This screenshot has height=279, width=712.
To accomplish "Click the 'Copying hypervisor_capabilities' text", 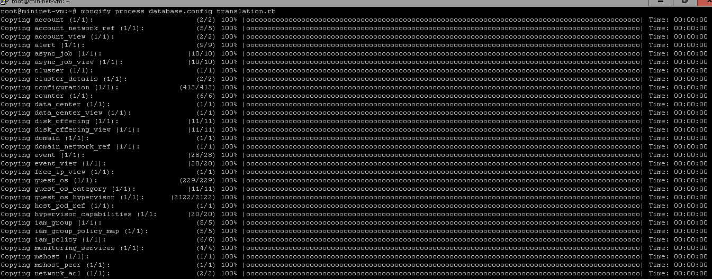I will (79, 214).
